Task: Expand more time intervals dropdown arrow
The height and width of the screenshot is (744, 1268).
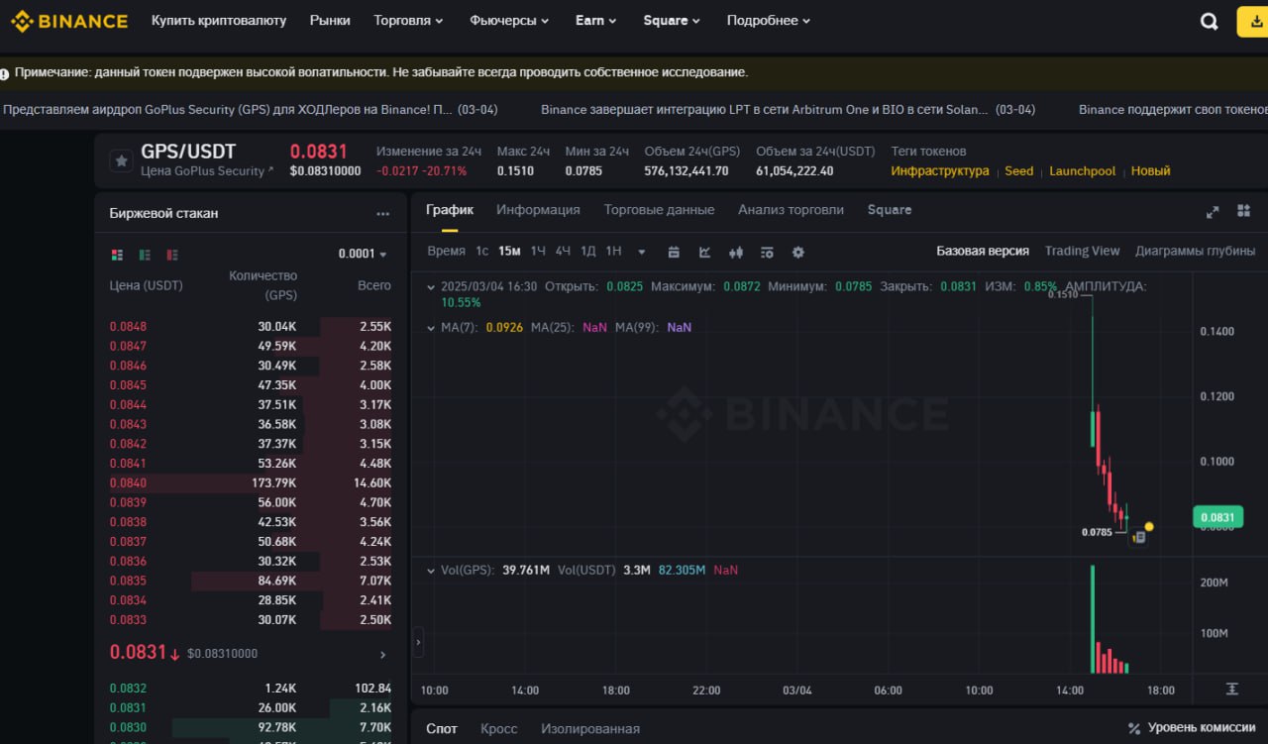Action: [642, 252]
